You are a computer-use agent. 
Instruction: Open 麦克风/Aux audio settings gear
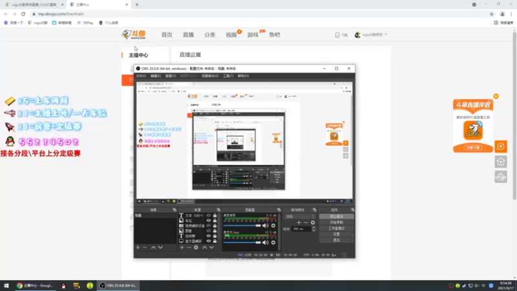coord(273,242)
